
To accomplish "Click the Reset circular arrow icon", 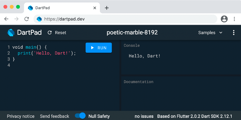I will coord(50,33).
